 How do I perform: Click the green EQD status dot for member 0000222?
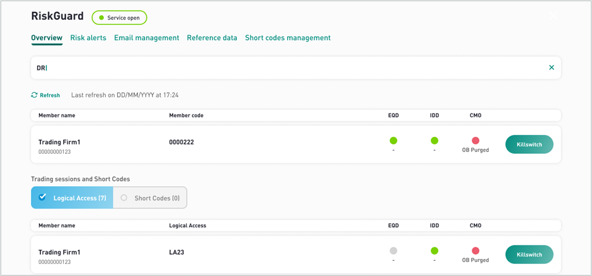click(x=393, y=141)
